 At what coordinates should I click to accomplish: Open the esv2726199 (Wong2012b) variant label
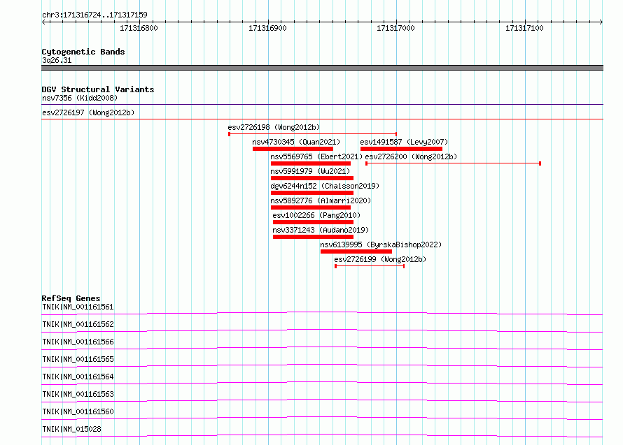[x=380, y=259]
